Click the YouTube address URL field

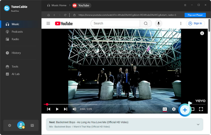click(x=127, y=15)
